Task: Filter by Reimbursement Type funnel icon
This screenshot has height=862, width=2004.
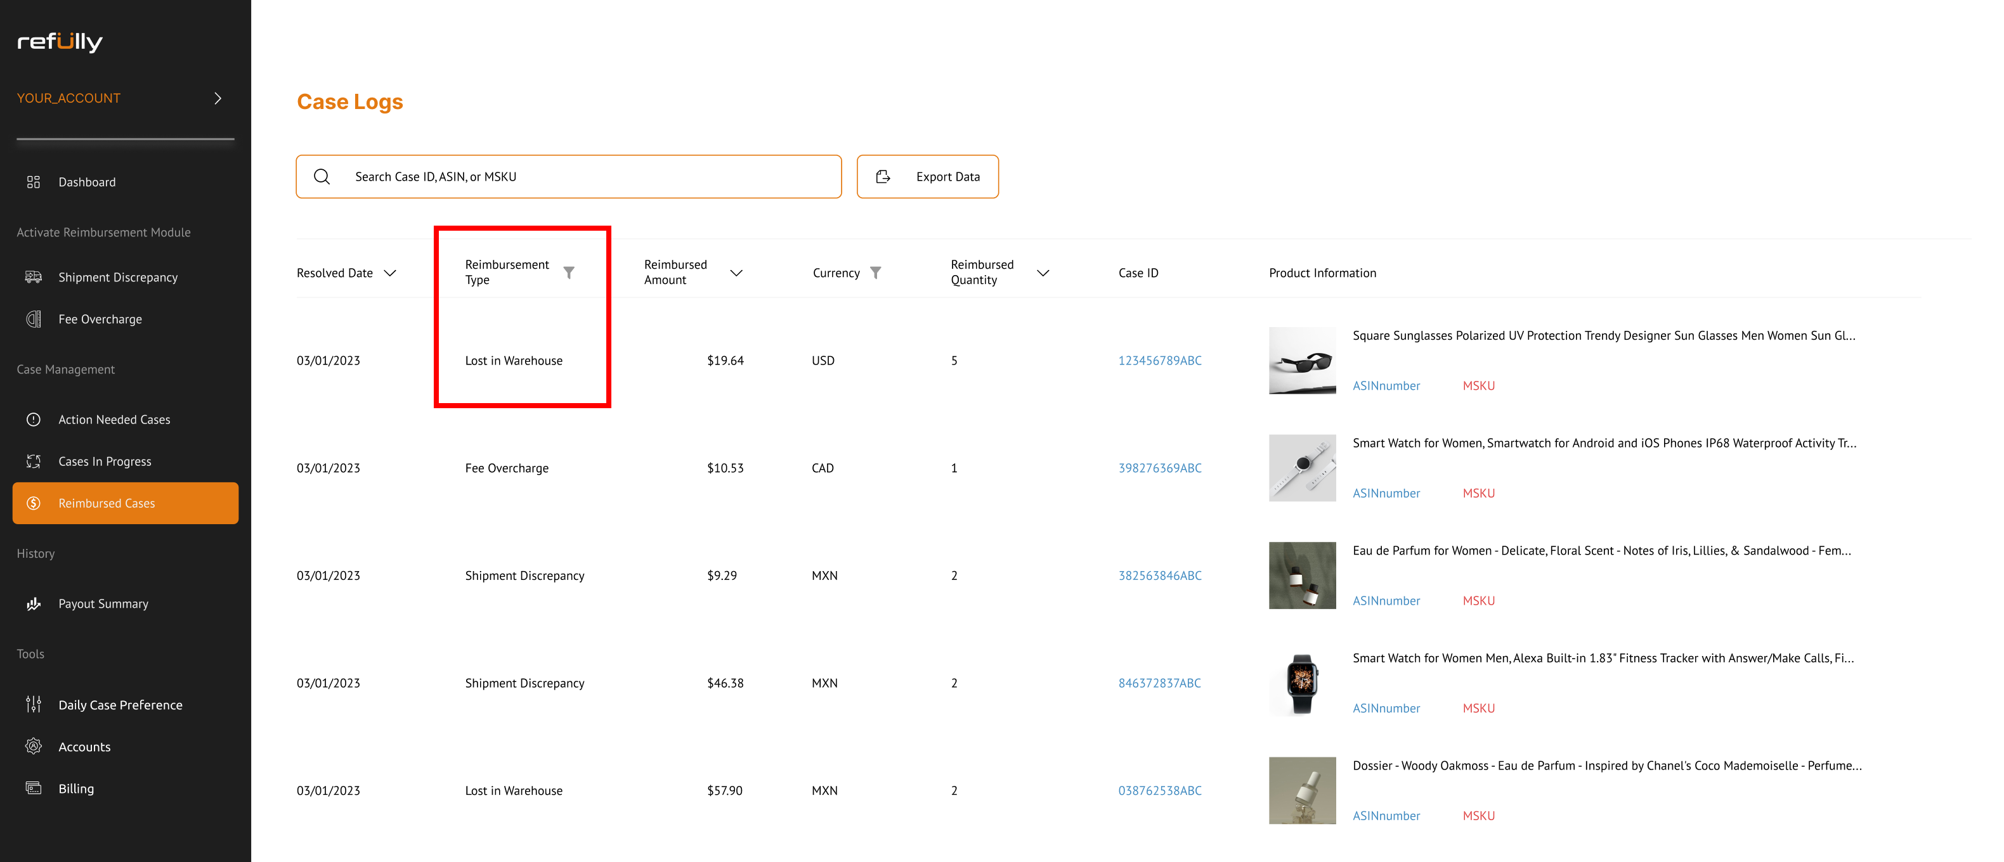Action: (569, 273)
